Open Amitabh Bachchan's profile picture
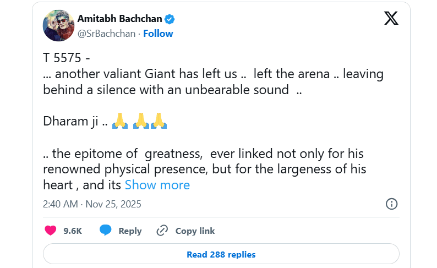Screen dimensions: 437x268 [x=58, y=26]
